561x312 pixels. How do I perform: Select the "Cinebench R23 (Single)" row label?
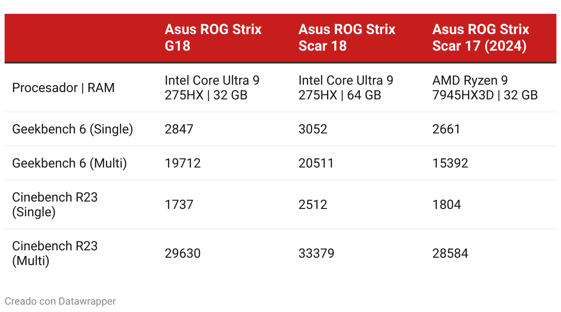click(x=55, y=205)
